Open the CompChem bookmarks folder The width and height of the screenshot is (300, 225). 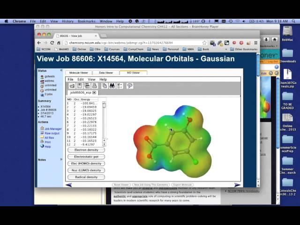pyautogui.click(x=133, y=49)
